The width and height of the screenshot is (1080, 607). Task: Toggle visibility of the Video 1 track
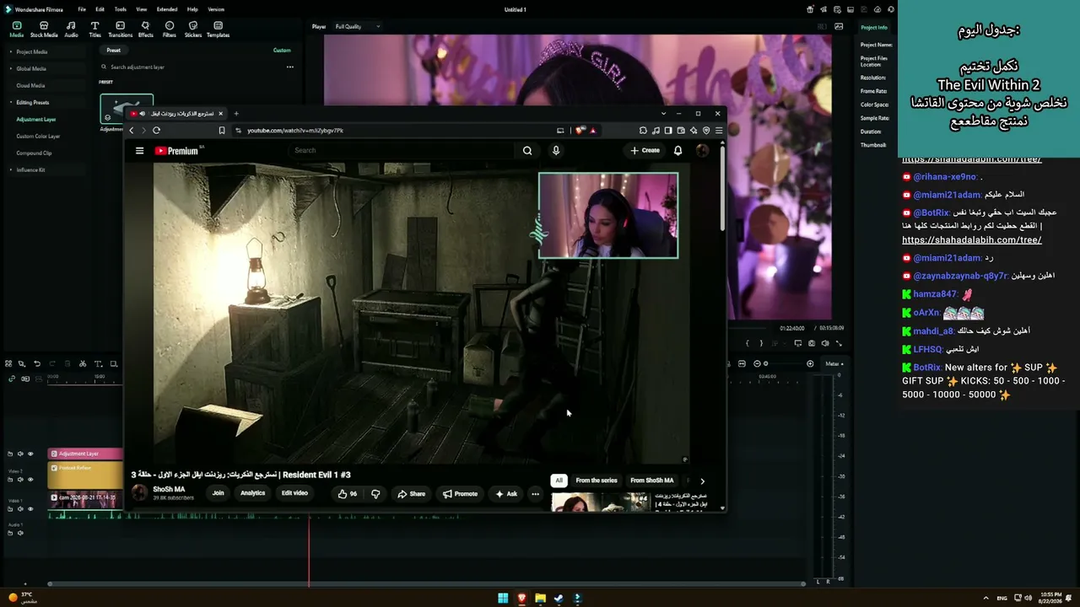(x=30, y=509)
